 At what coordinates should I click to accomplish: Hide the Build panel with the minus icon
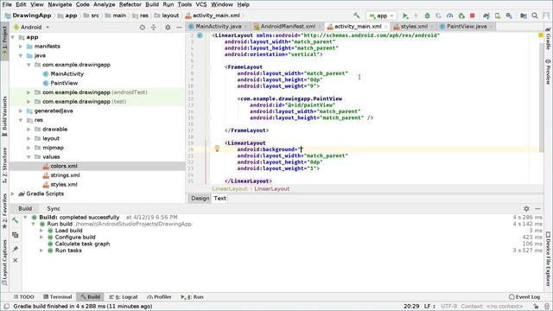(537, 208)
